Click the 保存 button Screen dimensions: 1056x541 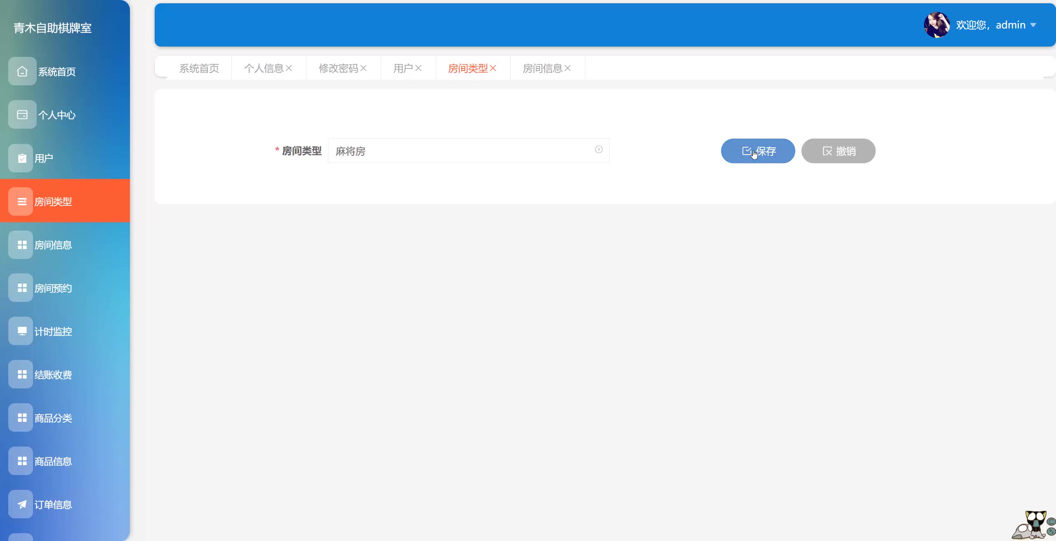[758, 151]
